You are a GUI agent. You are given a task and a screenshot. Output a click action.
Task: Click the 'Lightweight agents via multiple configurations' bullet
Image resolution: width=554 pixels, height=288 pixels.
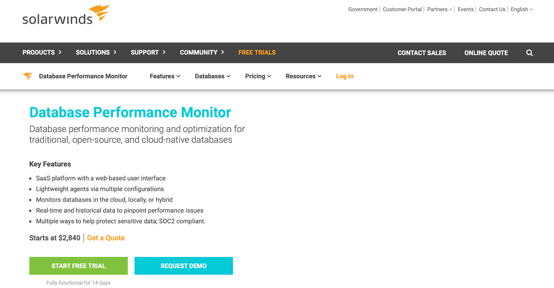tap(100, 189)
